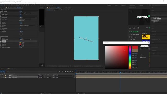Screen dimensions: 167x94
Task: Click the new red color preview swatch
Action: click(135, 48)
